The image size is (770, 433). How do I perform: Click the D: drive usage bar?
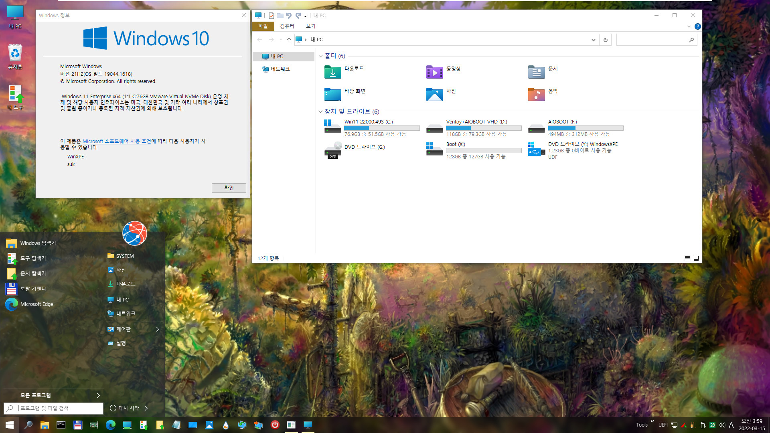click(484, 128)
